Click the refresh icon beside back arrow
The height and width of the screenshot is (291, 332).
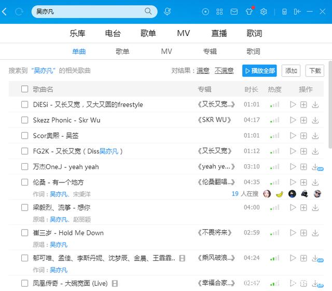pyautogui.click(x=19, y=11)
